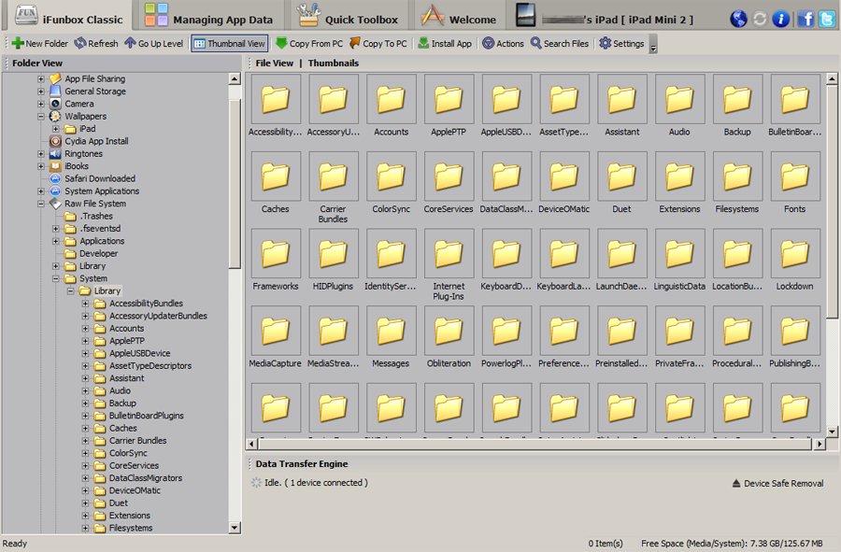Viewport: 841px width, 552px height.
Task: Expand the Ringtones tree node
Action: coord(41,154)
